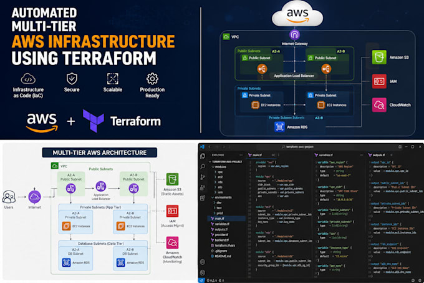Click the Production Ready gear icon
Image resolution: width=424 pixels, height=283 pixels.
tap(152, 79)
